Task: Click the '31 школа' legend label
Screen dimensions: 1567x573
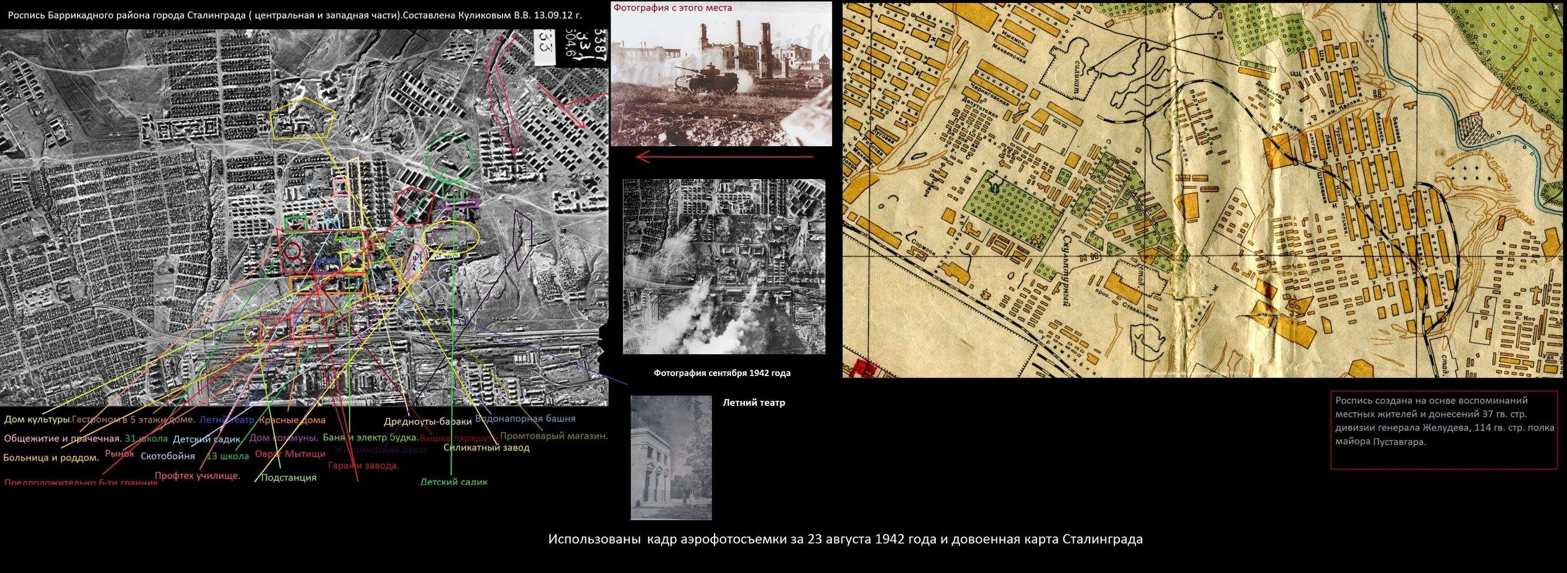Action: tap(146, 438)
